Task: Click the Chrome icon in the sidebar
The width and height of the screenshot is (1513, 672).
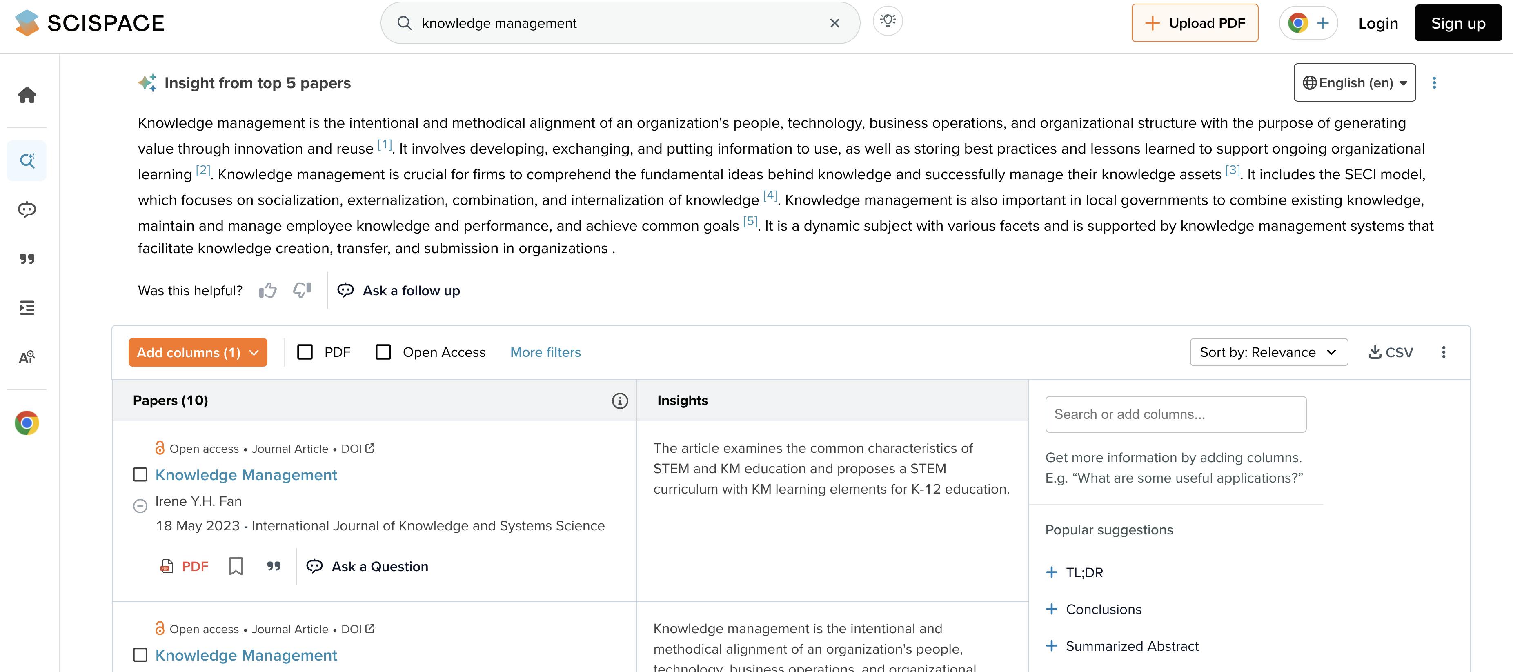Action: coord(27,423)
